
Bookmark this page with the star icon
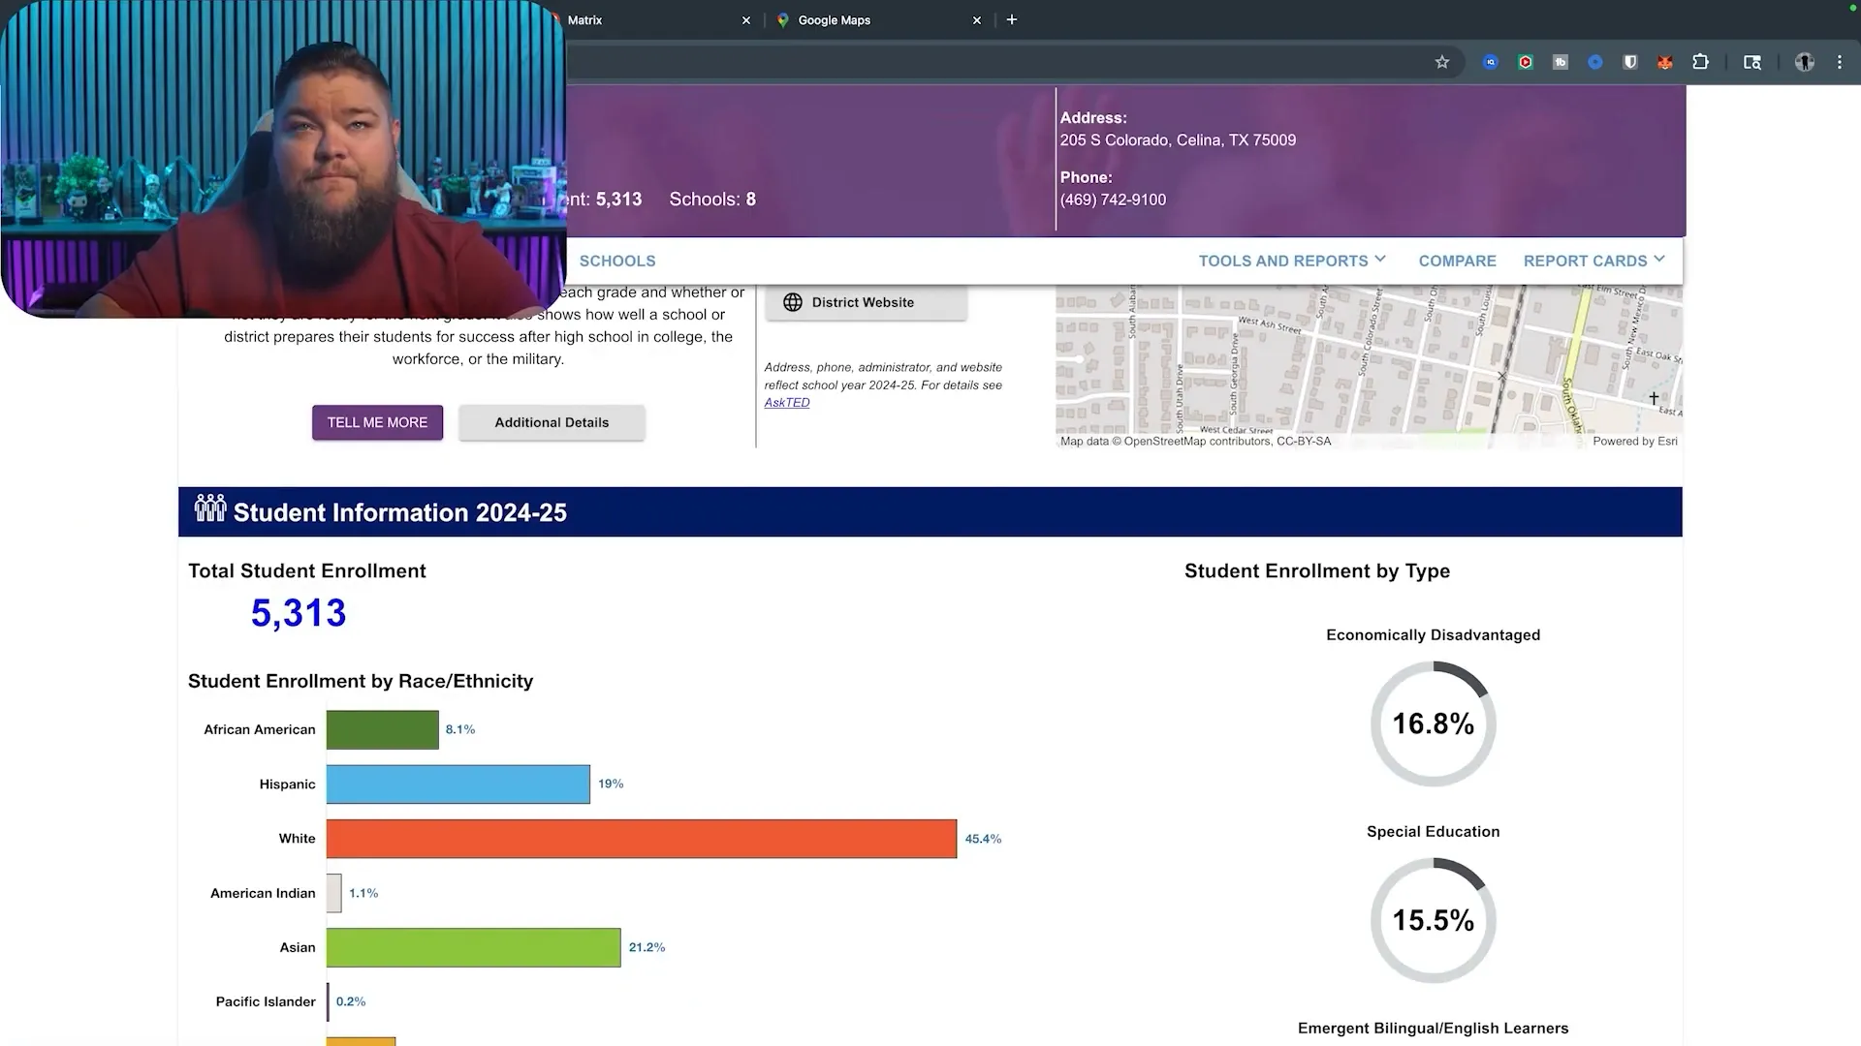point(1442,62)
